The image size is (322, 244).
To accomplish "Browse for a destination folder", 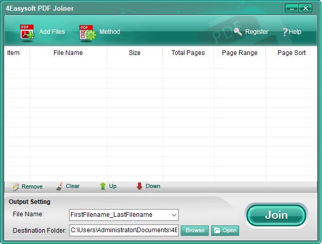I will (x=195, y=231).
